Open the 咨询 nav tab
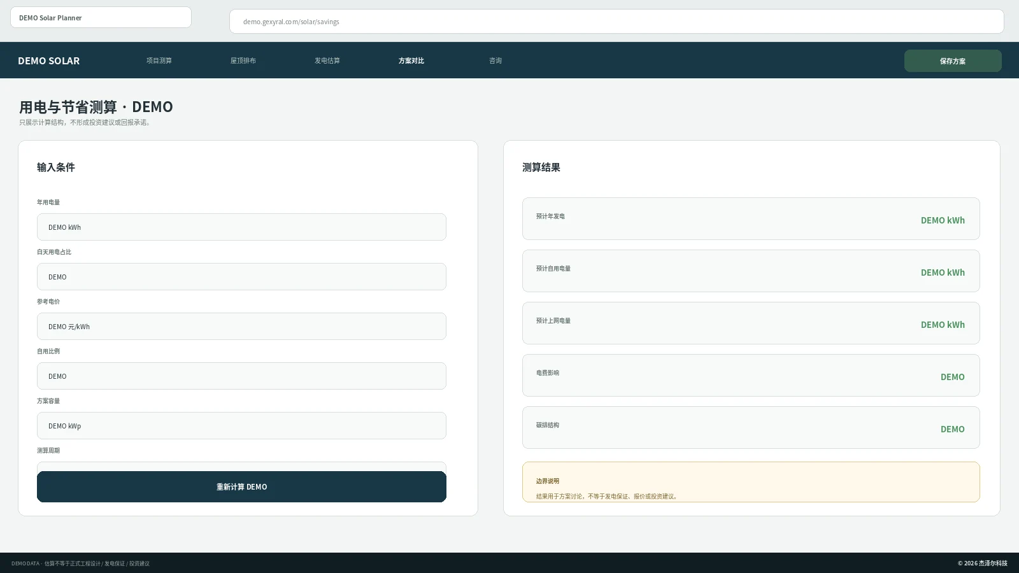This screenshot has height=573, width=1019. pos(495,60)
